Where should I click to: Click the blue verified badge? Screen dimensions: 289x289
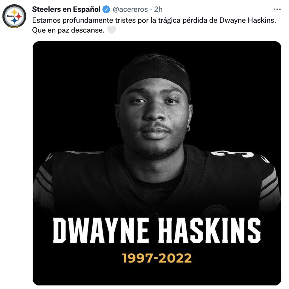106,10
